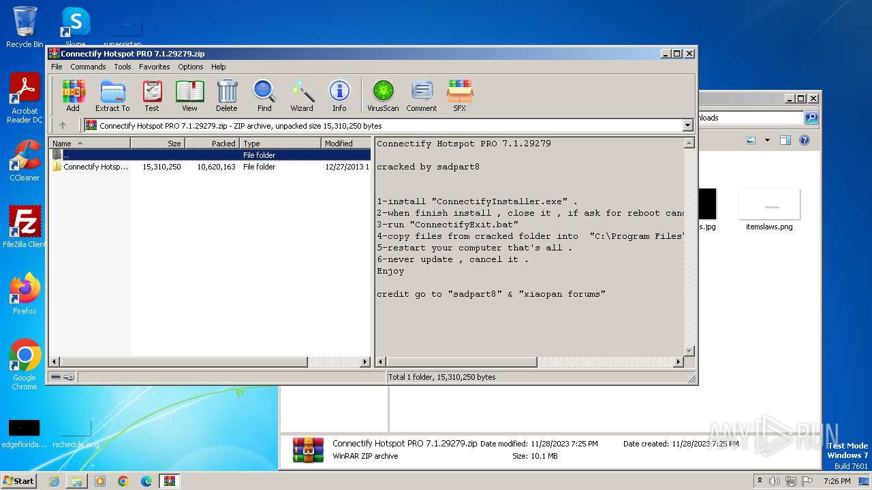
Task: Expand the archive path dropdown
Action: 687,125
